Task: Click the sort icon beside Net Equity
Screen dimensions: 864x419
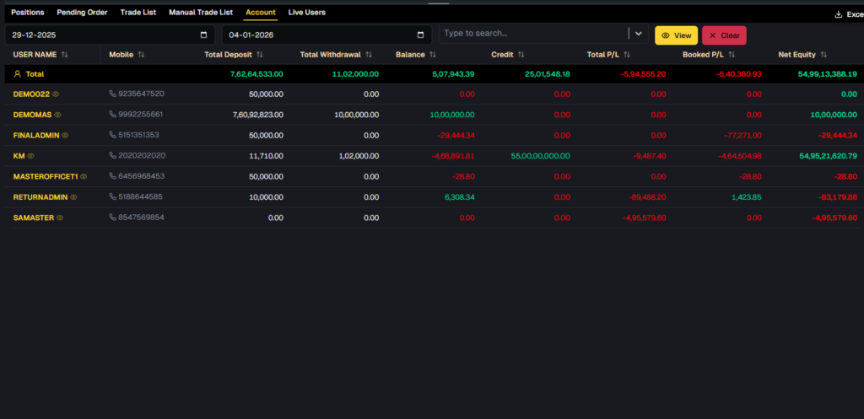Action: pyautogui.click(x=824, y=55)
